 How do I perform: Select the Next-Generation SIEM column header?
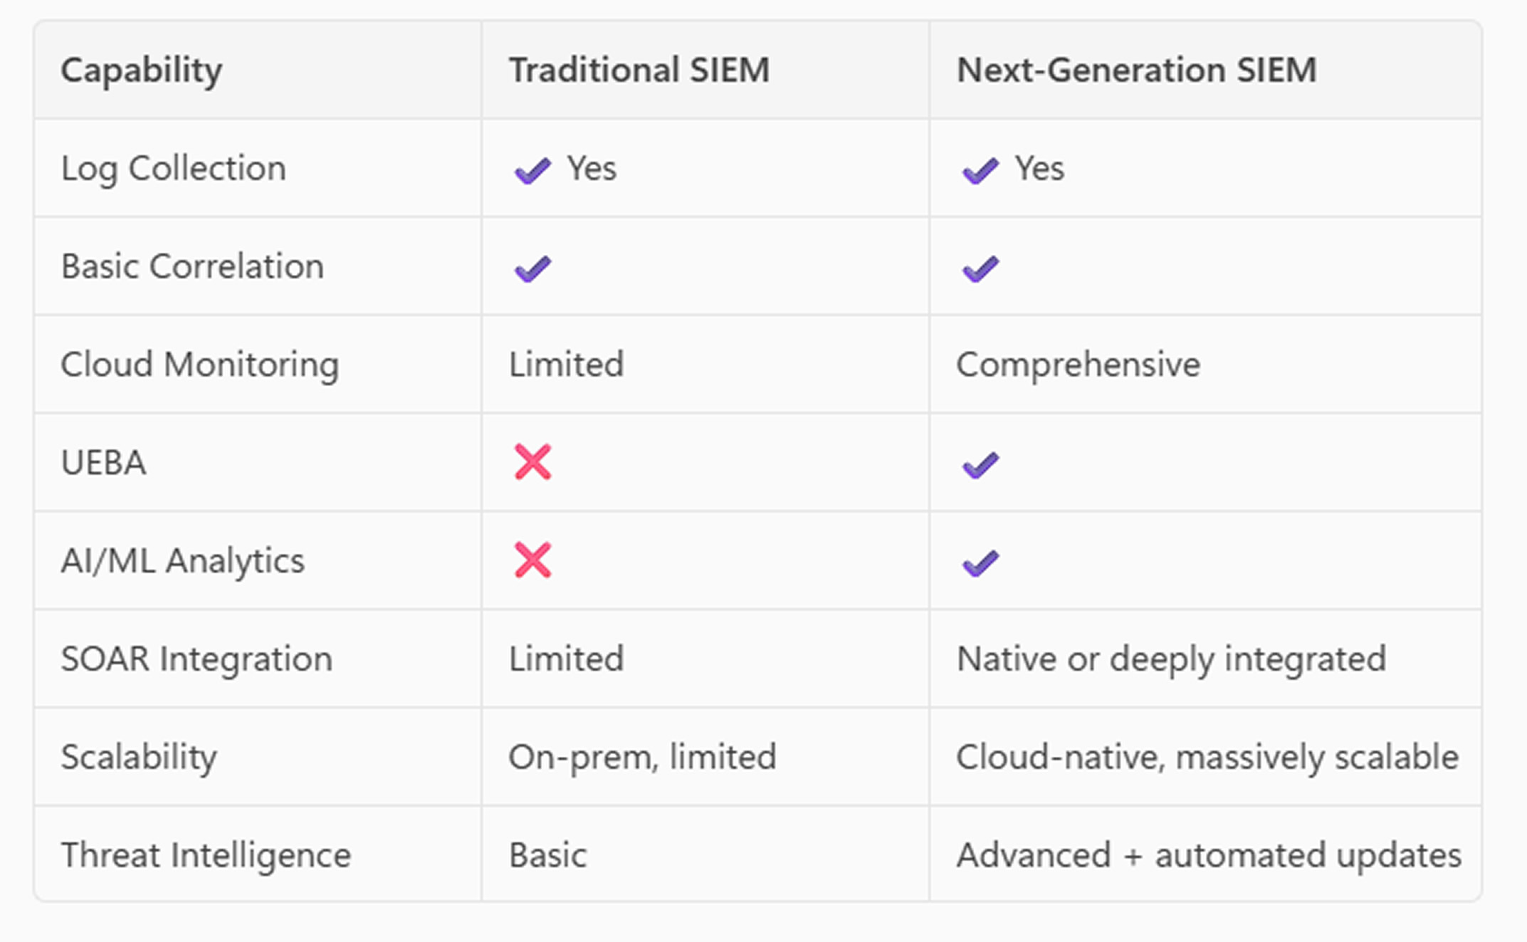[x=1136, y=70]
